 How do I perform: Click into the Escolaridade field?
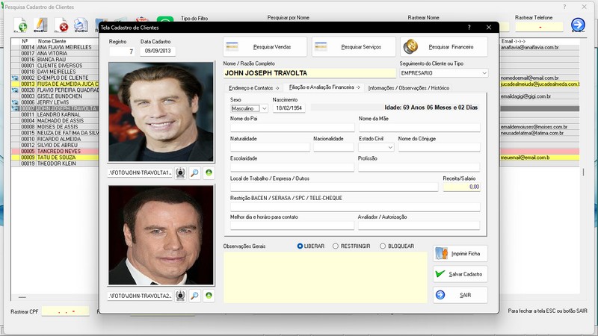292,167
